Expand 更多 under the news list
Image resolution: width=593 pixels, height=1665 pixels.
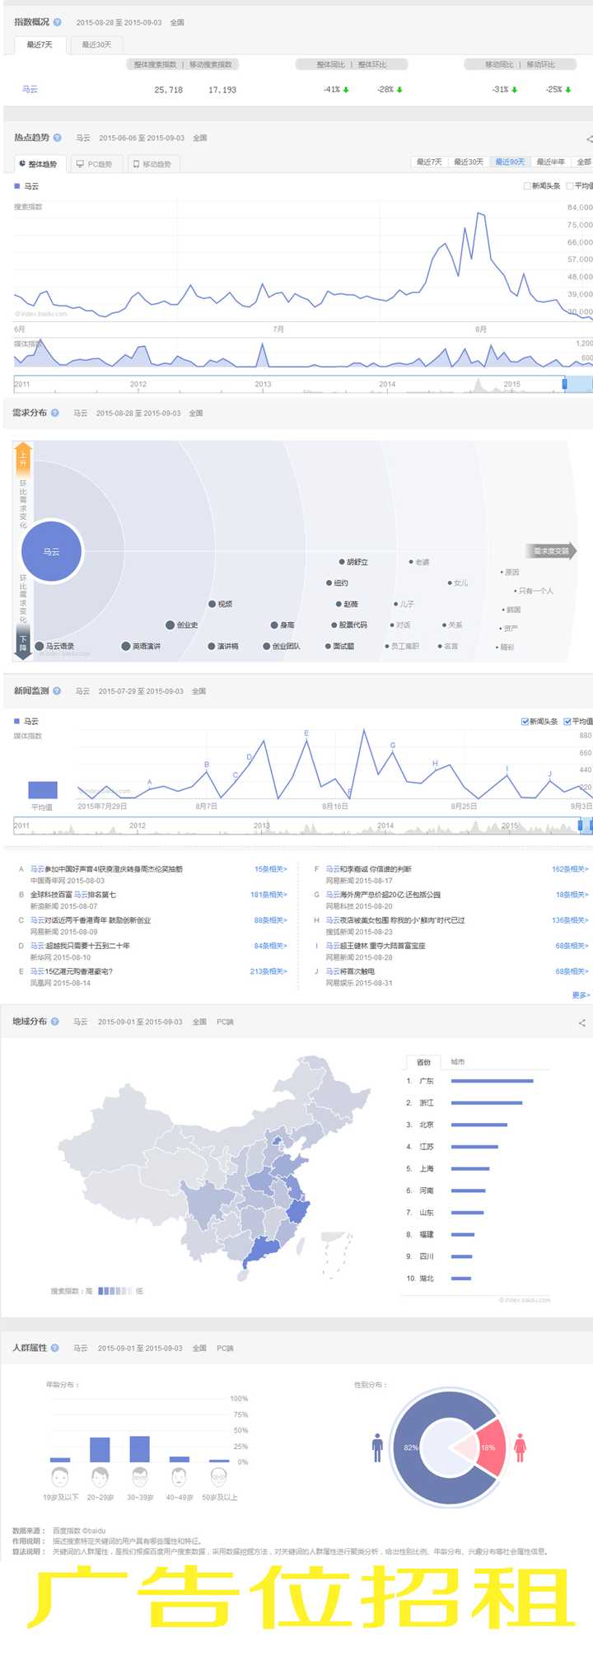(581, 994)
